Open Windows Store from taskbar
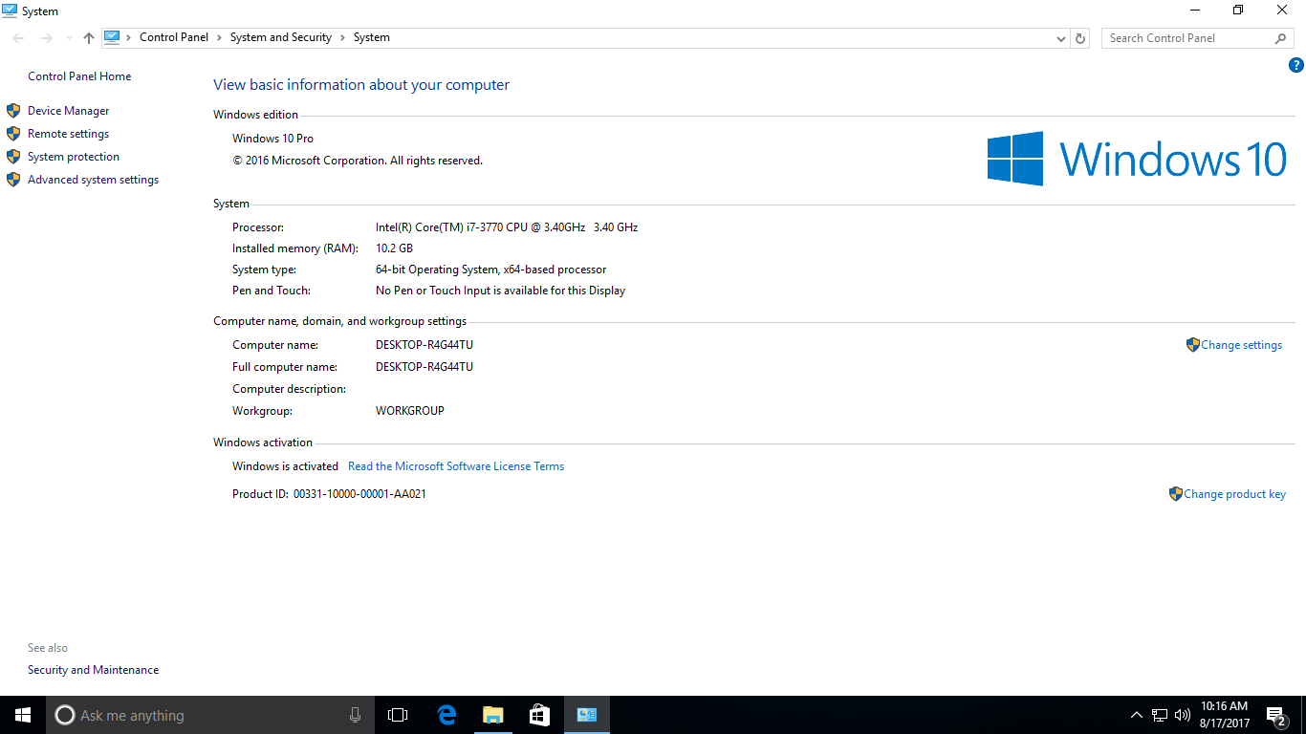 click(539, 715)
